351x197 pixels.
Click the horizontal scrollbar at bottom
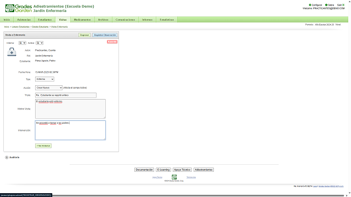198,195
